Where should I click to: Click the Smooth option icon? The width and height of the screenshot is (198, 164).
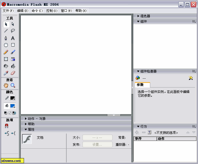point(7,133)
